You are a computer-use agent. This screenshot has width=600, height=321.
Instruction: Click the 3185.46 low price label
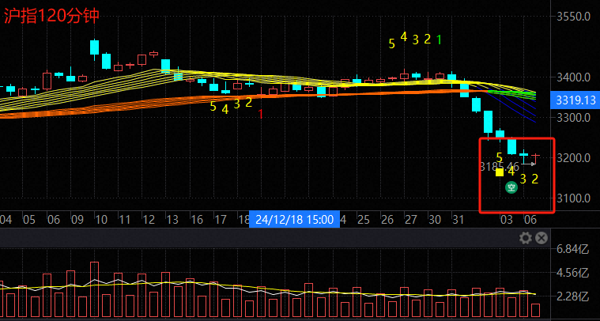pyautogui.click(x=500, y=166)
